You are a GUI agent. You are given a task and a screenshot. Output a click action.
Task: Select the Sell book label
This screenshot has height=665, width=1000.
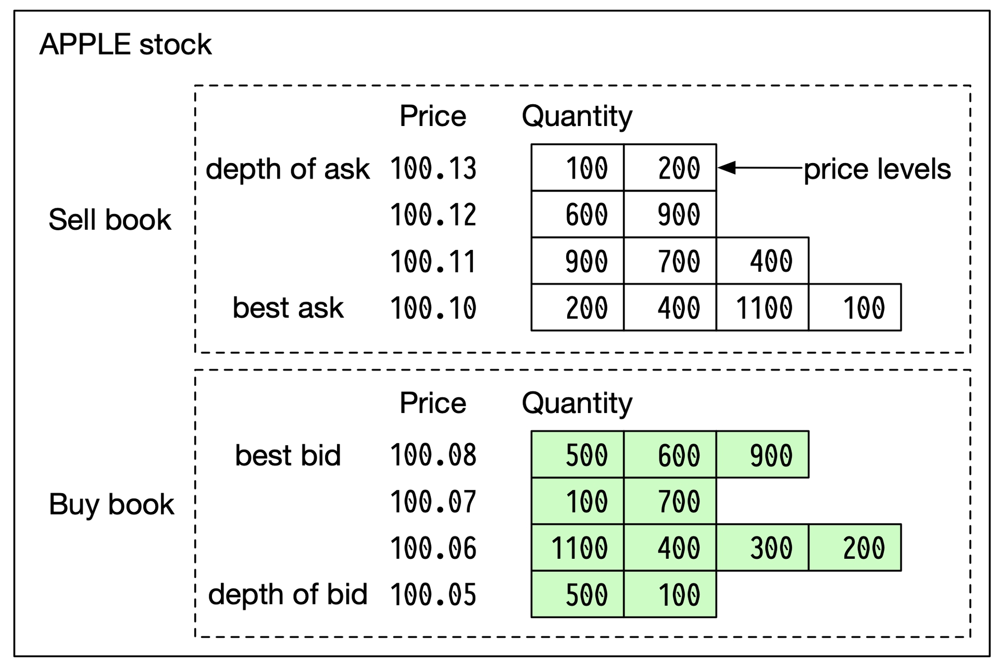(110, 219)
